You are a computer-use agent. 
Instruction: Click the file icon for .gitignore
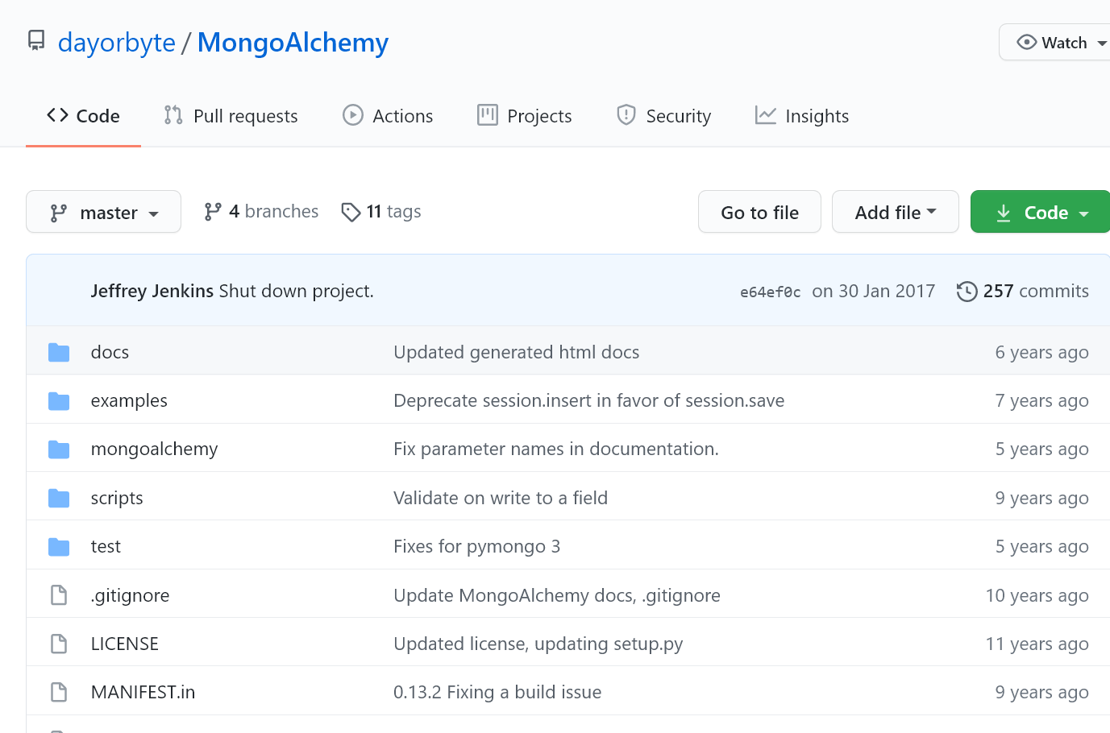tap(59, 595)
